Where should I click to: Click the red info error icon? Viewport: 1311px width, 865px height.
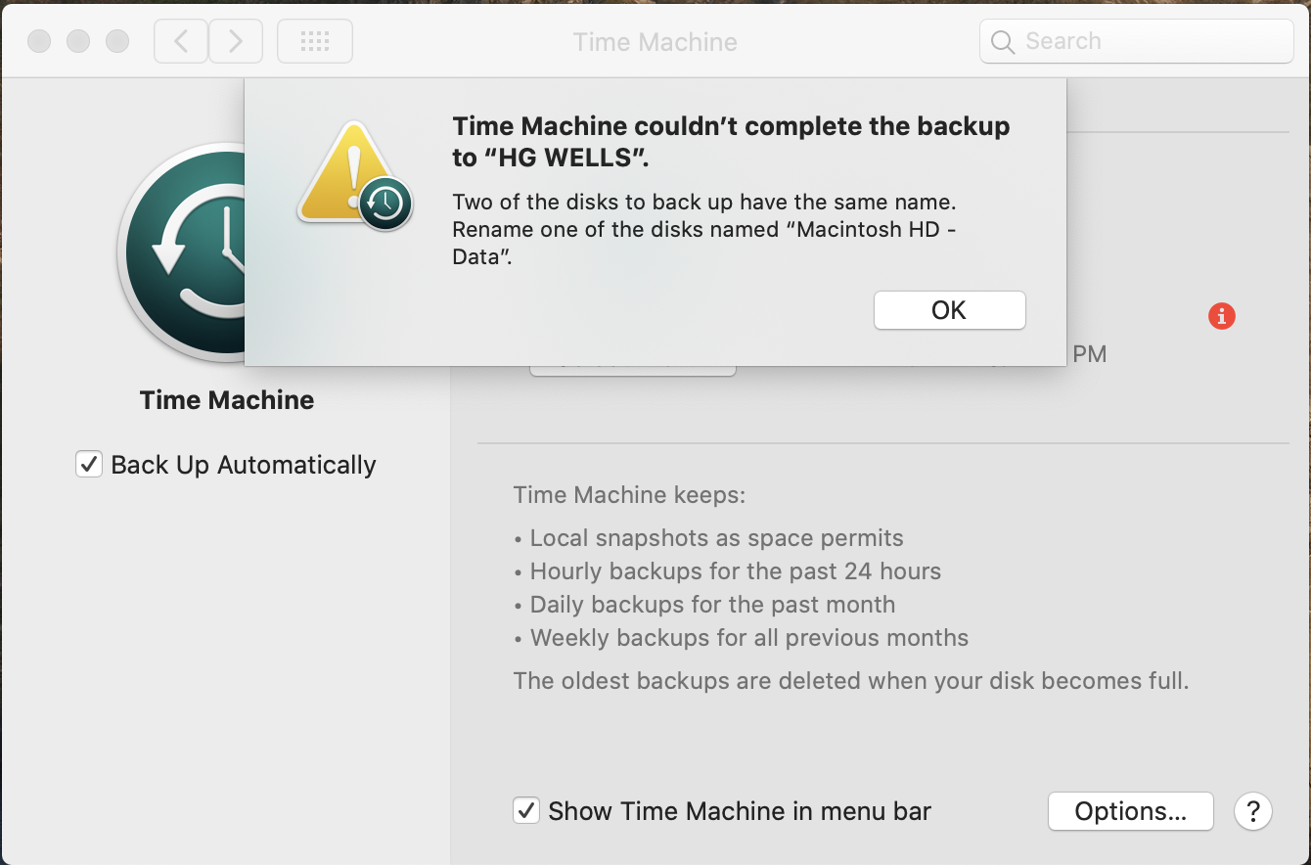(1221, 316)
